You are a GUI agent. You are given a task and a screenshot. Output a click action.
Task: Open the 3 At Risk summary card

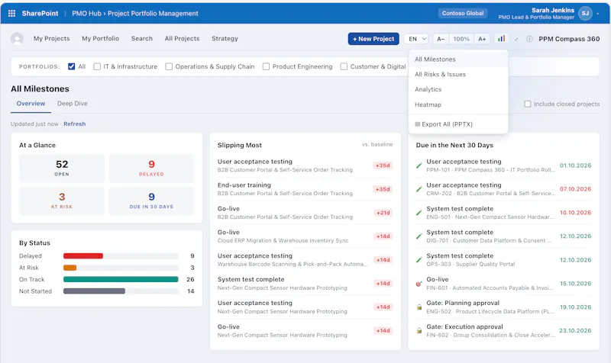tap(62, 201)
